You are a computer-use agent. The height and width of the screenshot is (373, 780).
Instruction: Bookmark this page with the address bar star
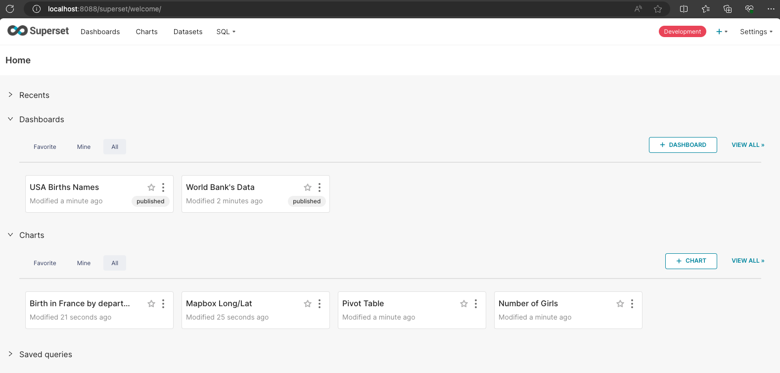coord(658,9)
